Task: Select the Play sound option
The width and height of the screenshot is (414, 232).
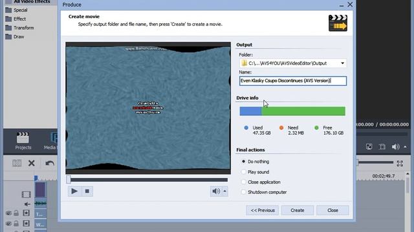Action: (243, 172)
